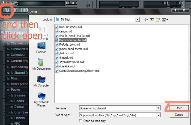Select JoyToTheWorld.mid file
Image resolution: width=191 pixels, height=125 pixels.
(x=70, y=62)
